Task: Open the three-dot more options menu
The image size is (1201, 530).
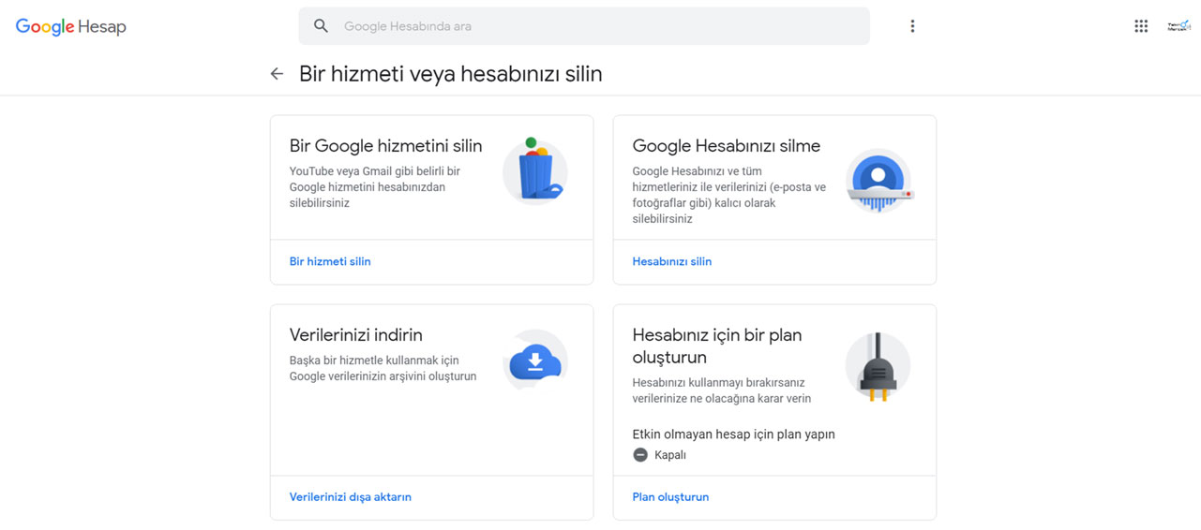Action: click(x=912, y=26)
